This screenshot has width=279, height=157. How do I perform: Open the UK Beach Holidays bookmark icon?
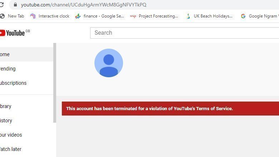188,16
